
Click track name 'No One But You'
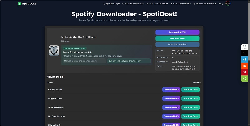[x=57, y=116]
